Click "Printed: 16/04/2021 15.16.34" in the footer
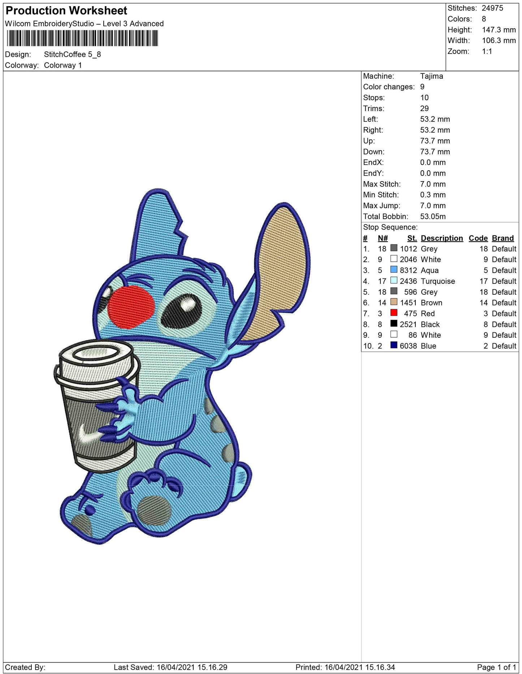 (345, 667)
